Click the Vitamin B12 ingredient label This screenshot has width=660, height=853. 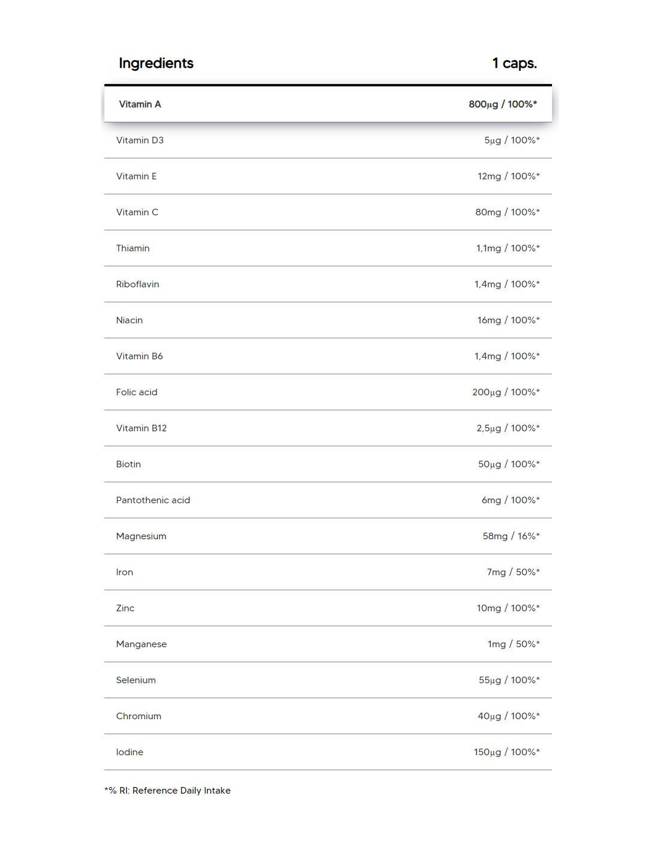pyautogui.click(x=141, y=428)
